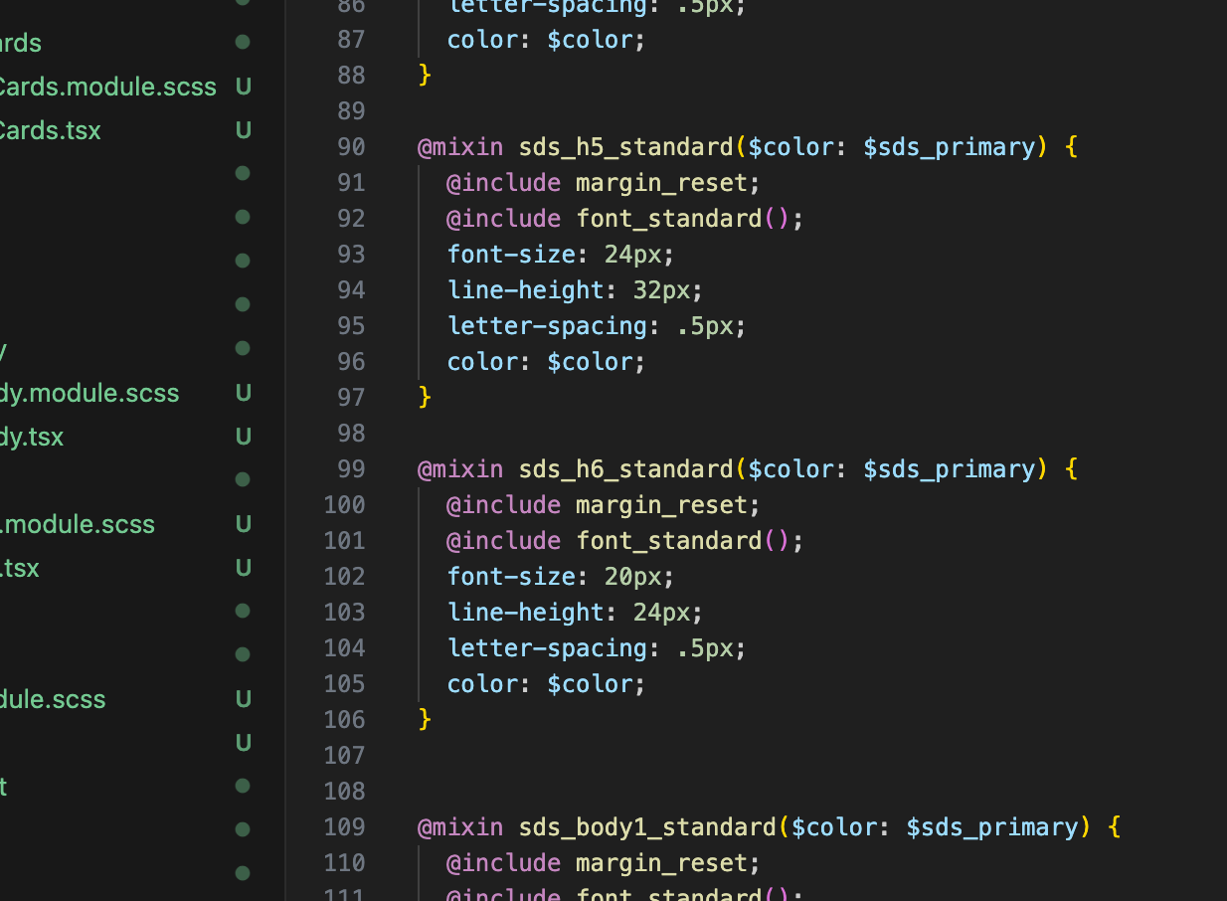The width and height of the screenshot is (1227, 901).
Task: Click line number 109 in the gutter
Action: pyautogui.click(x=344, y=827)
